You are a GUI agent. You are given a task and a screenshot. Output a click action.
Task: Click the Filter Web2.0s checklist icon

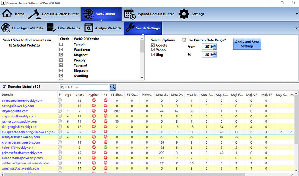51,28
